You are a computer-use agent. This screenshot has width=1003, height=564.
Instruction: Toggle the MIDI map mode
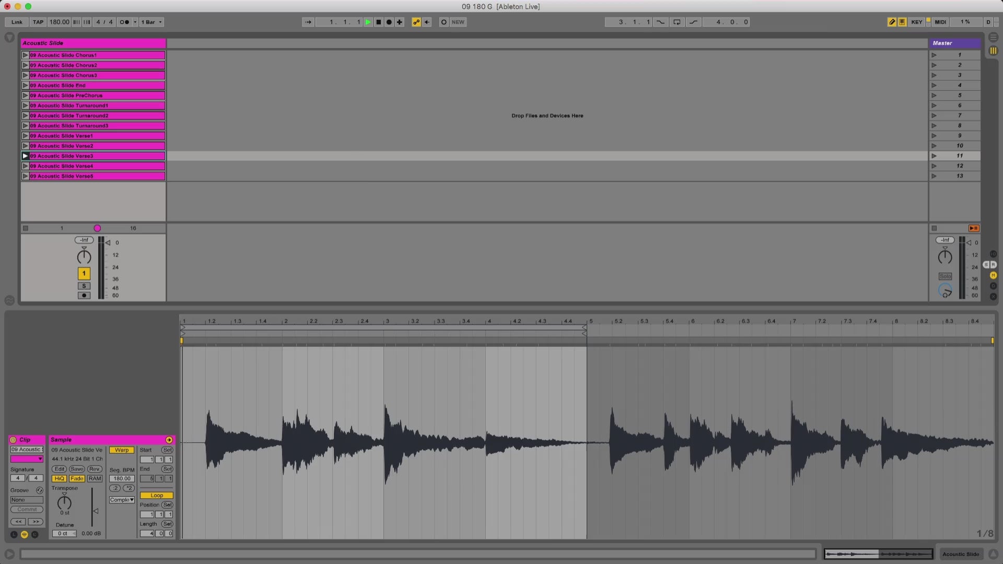tap(940, 22)
